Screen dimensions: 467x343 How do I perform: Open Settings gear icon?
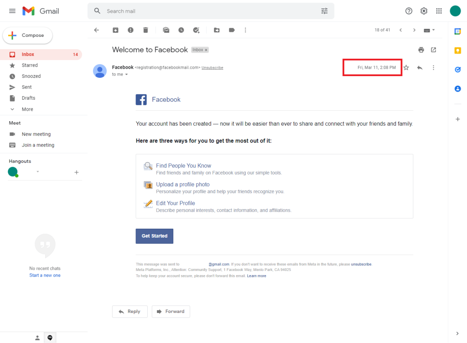point(424,11)
